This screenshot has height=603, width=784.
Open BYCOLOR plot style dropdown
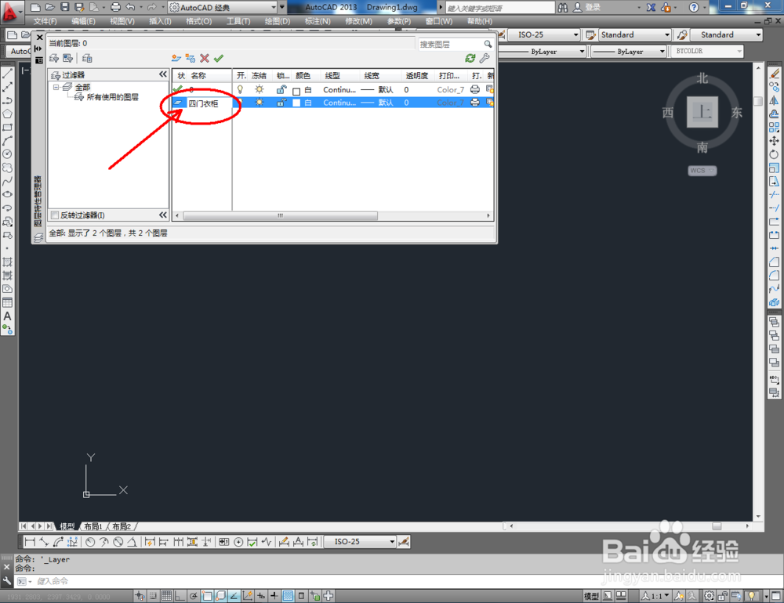(x=739, y=52)
